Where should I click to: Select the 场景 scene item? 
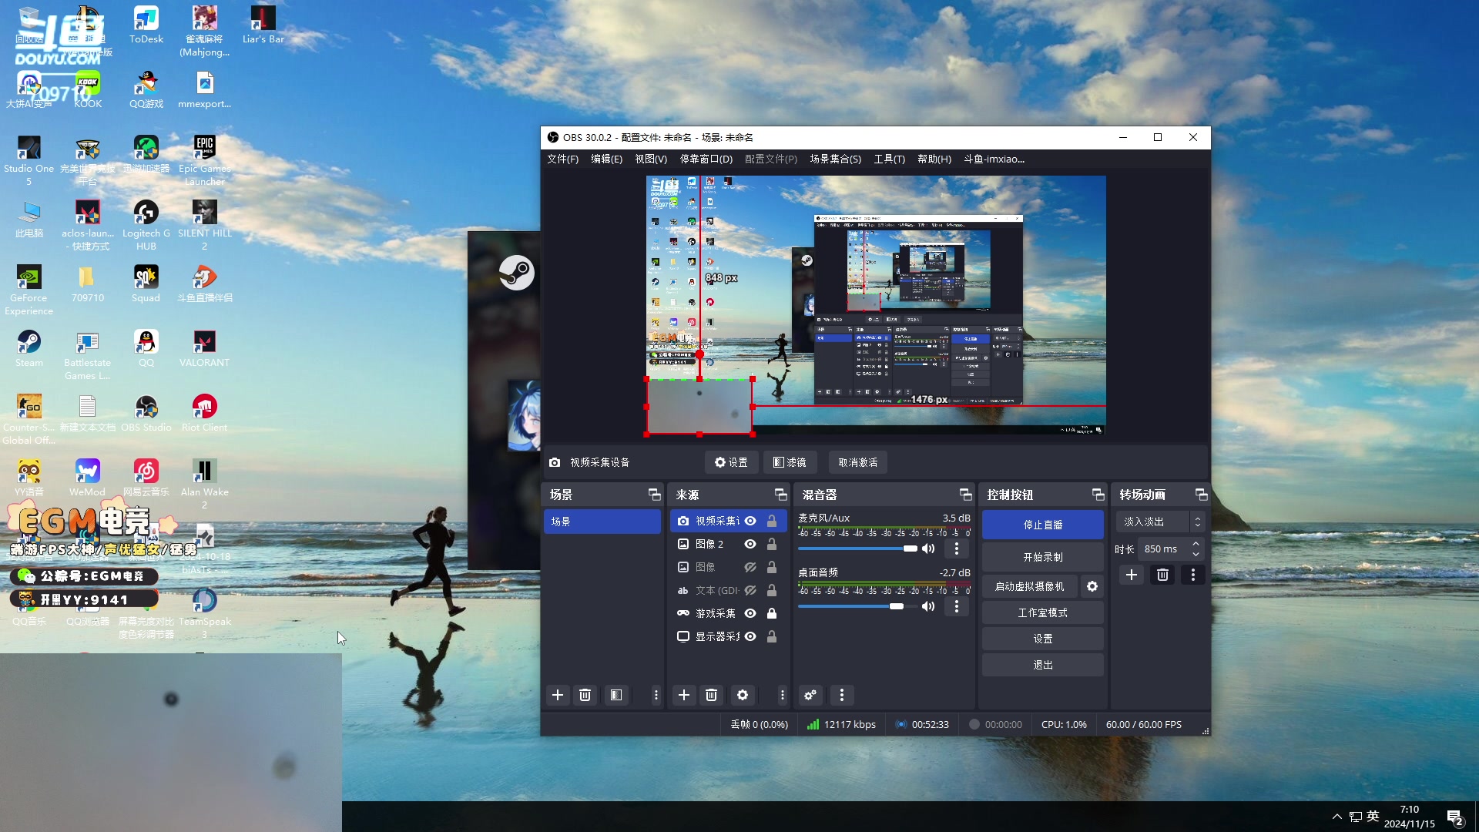[x=602, y=522]
